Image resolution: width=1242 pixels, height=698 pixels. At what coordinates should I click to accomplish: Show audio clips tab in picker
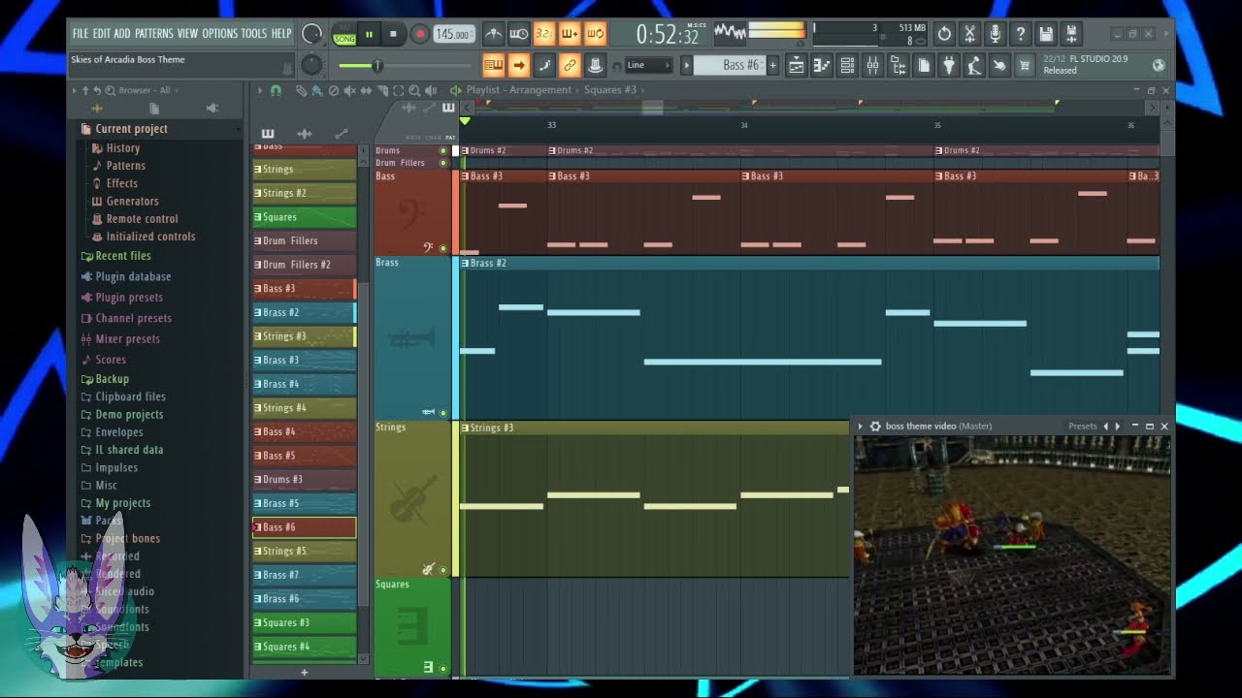[304, 134]
